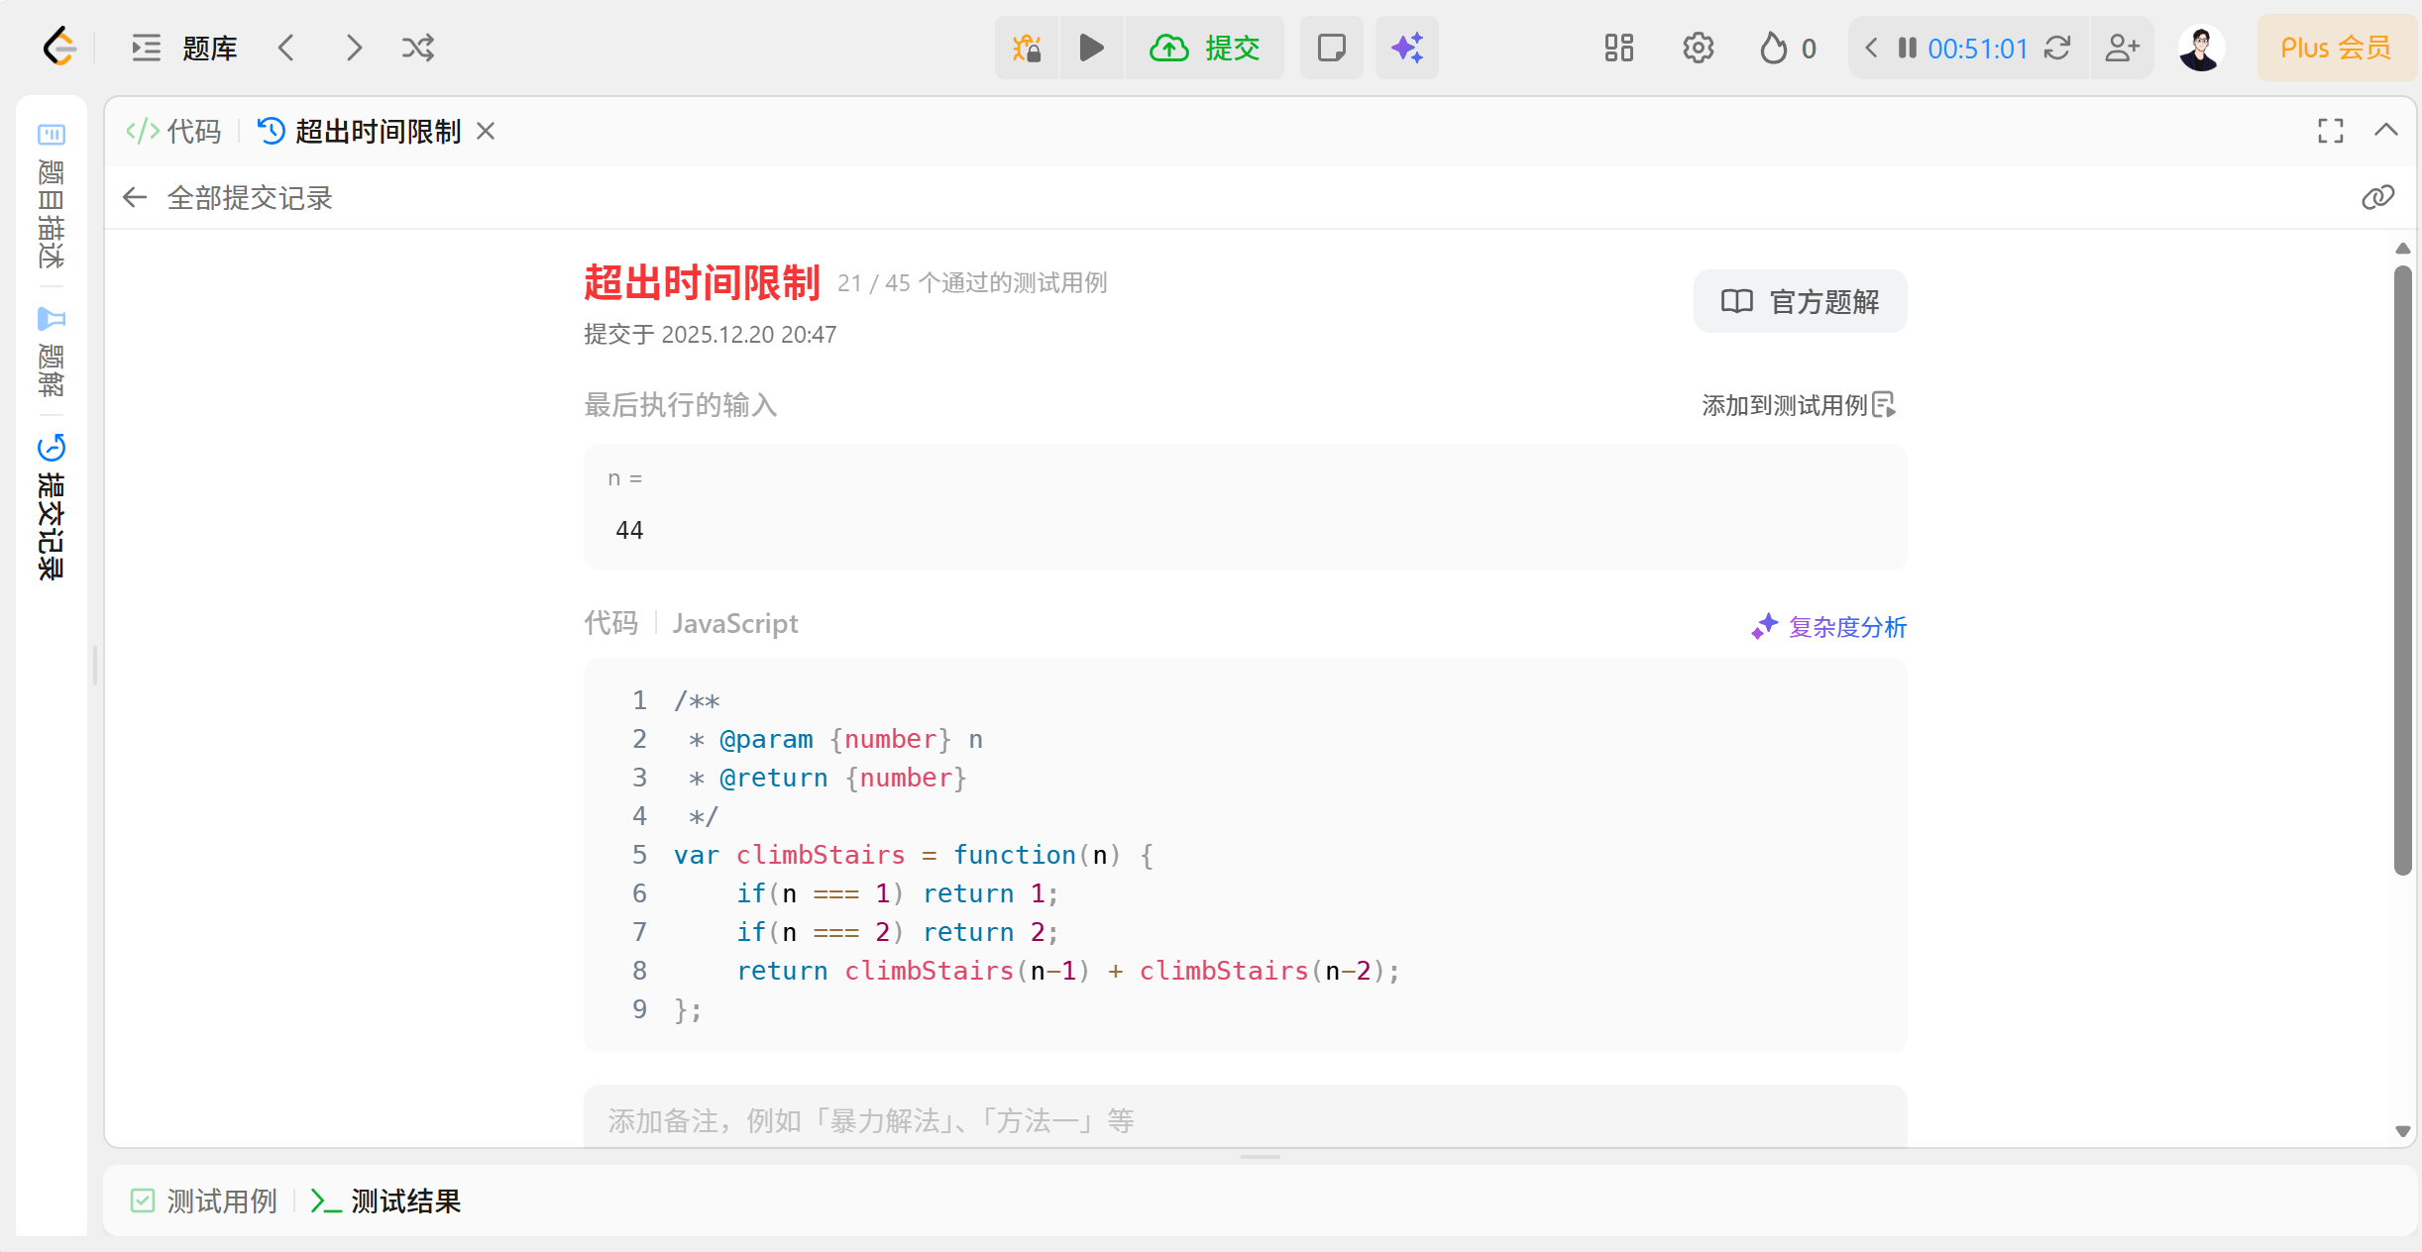Copy submission link via chain icon

coord(2377,197)
